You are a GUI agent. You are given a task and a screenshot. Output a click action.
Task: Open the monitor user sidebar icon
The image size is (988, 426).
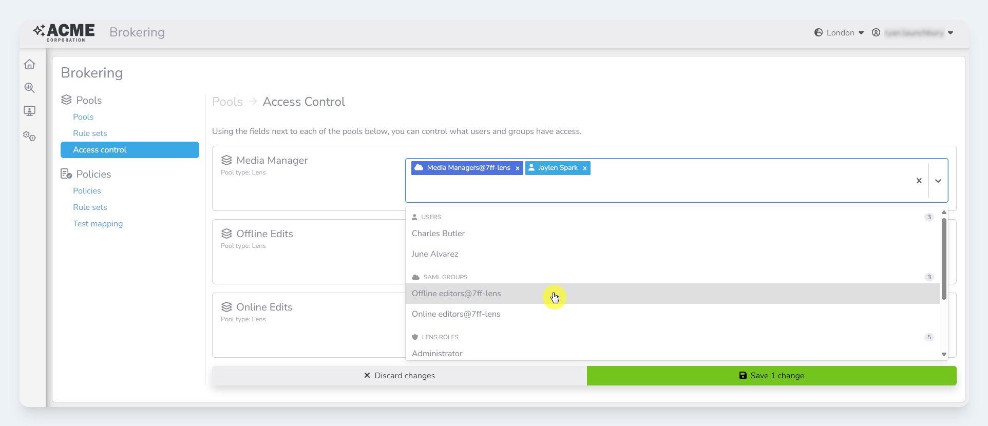tap(30, 111)
